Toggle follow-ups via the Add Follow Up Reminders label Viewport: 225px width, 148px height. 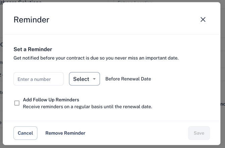[51, 100]
